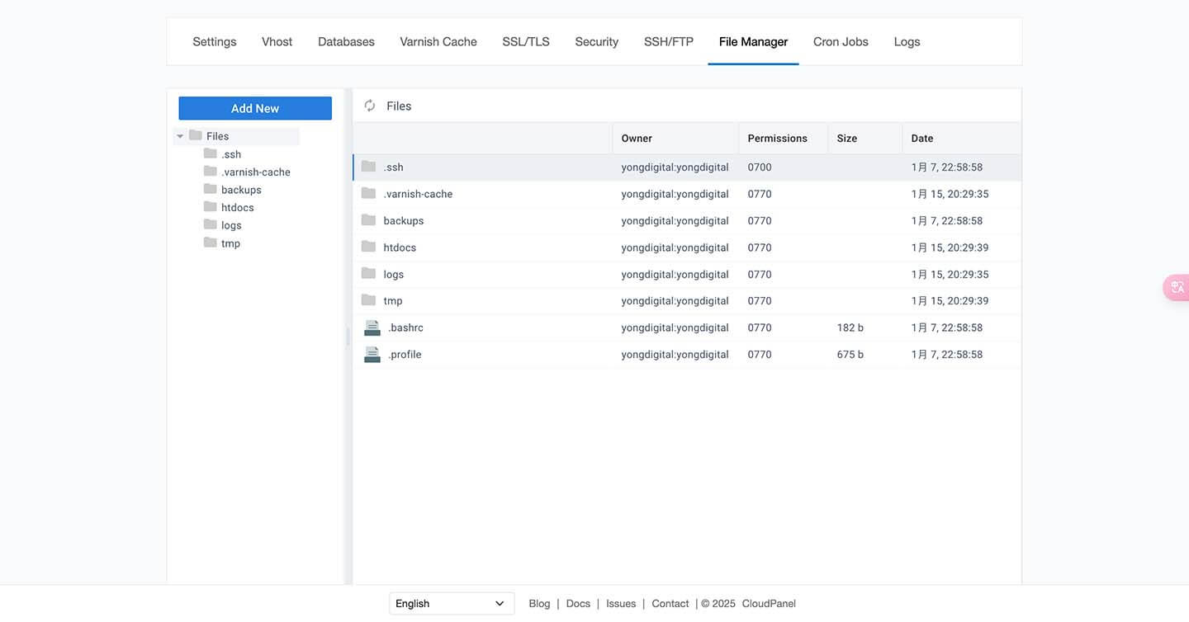Select logs label in sidebar tree
Viewport: 1189px width, 622px height.
tap(231, 225)
